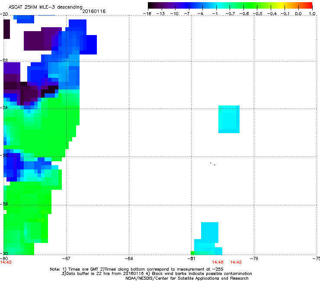320x281 pixels.
Task: Click the red "14:45" time beside 14:46
Action: tap(236, 262)
